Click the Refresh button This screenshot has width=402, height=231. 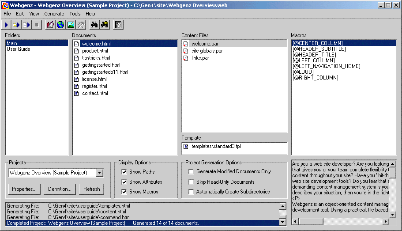[x=91, y=189]
